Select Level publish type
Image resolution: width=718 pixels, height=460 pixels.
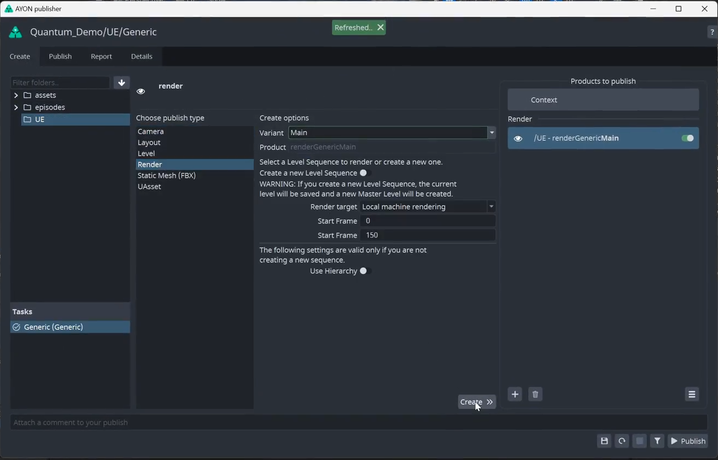point(194,153)
